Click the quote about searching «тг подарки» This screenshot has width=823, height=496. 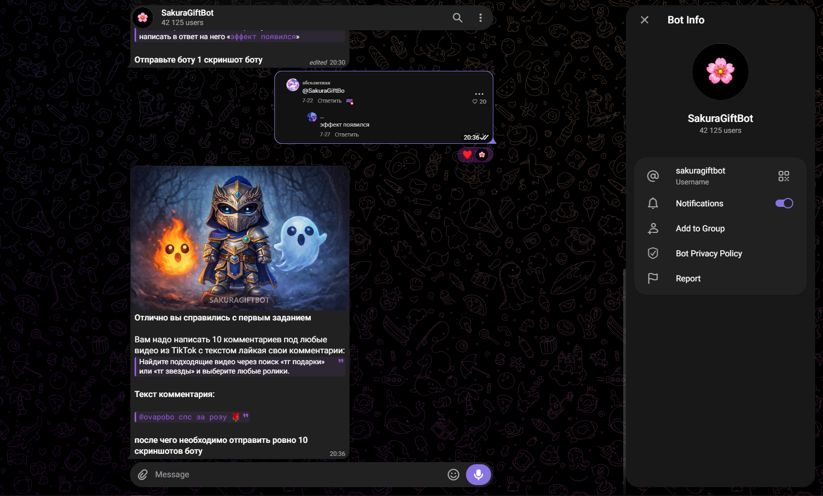(x=240, y=366)
